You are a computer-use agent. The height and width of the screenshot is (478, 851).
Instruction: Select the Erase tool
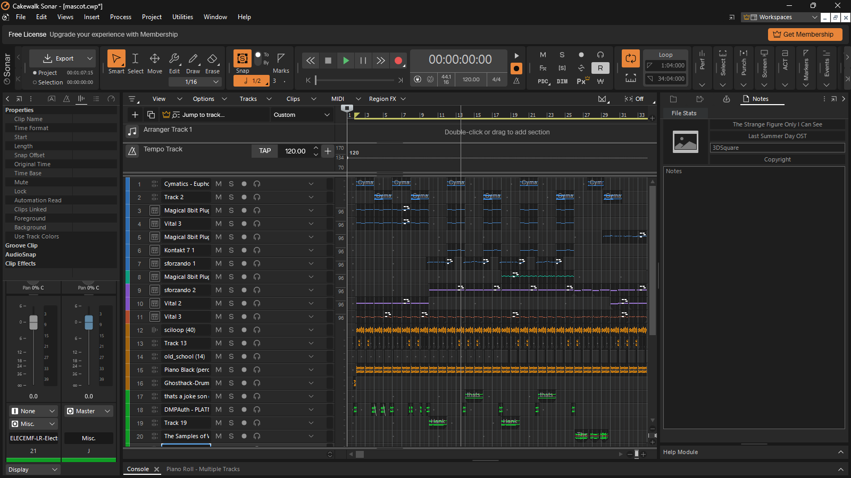[x=212, y=62]
